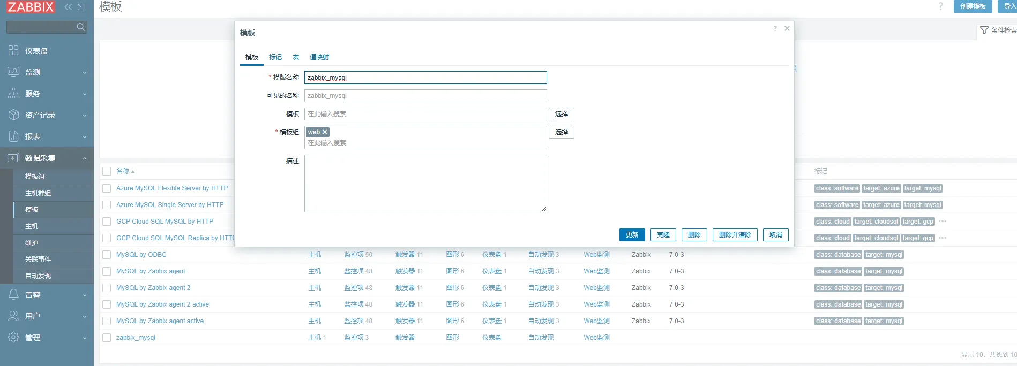The image size is (1017, 366).
Task: Expand the 用户 menu chevron
Action: tap(85, 317)
